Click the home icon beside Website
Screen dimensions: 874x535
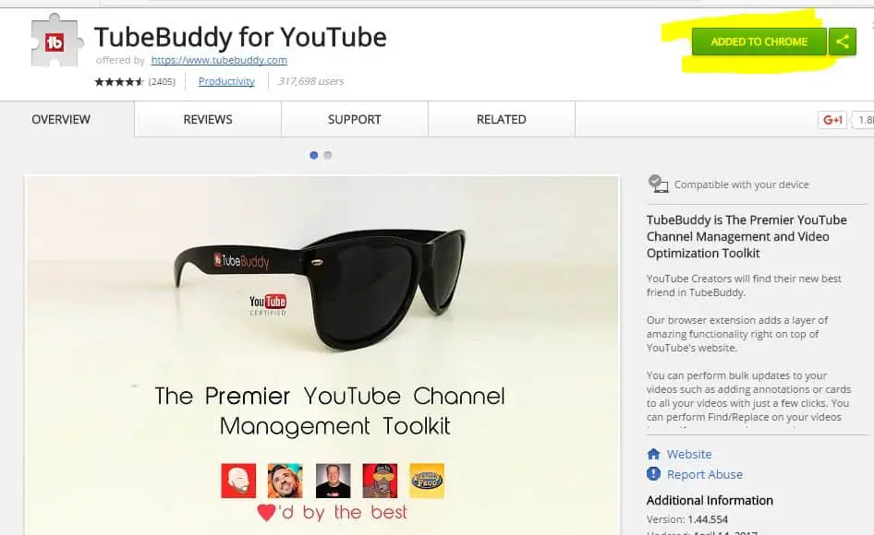click(653, 454)
